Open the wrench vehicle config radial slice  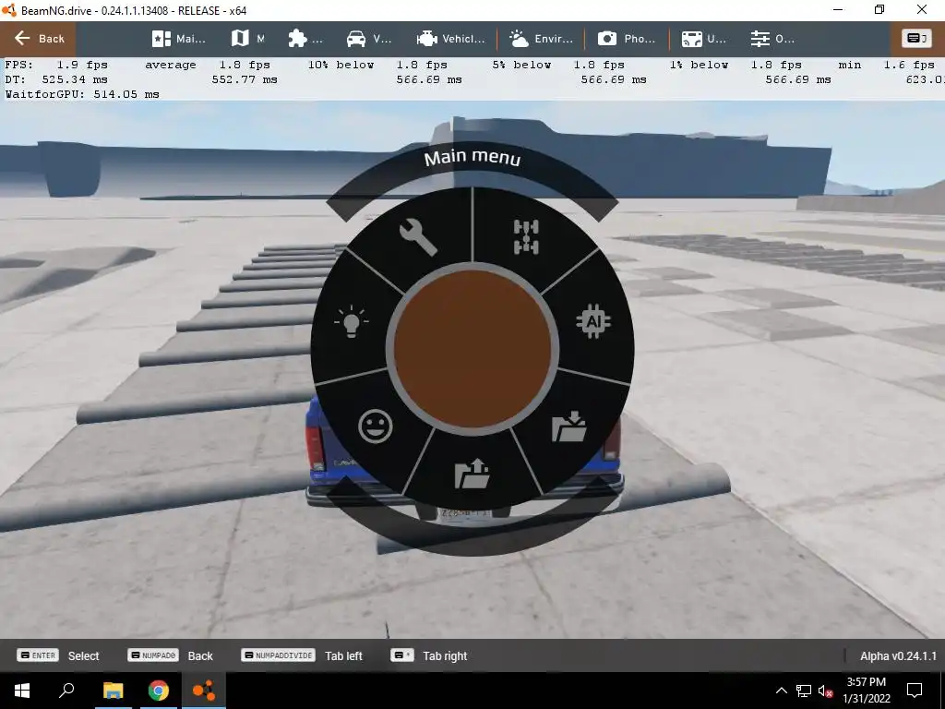tap(418, 237)
